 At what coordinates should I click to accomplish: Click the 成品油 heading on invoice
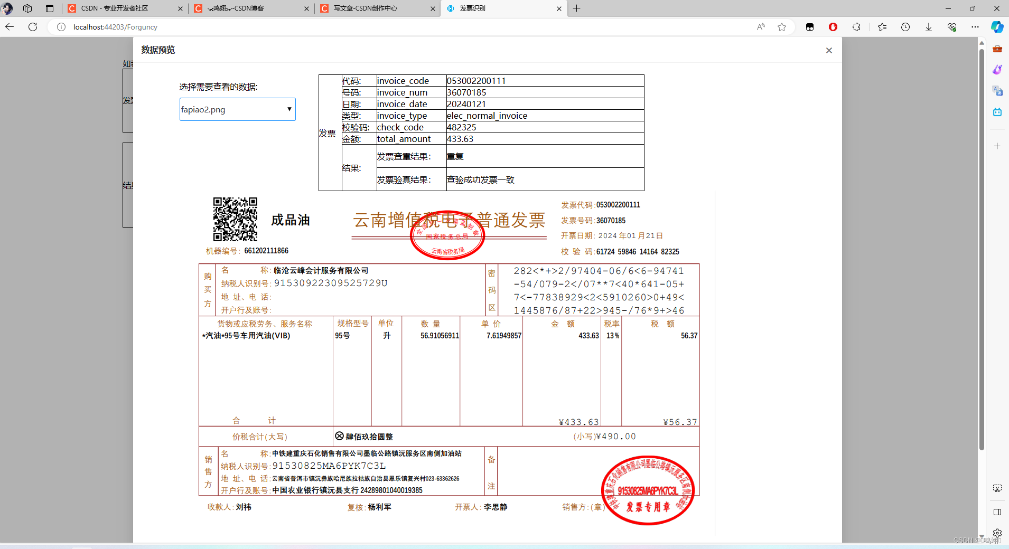click(x=291, y=220)
